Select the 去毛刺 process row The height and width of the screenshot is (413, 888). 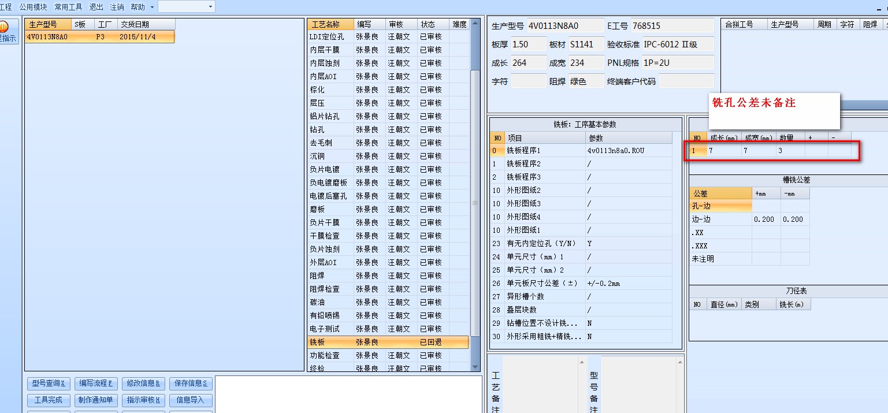[x=388, y=143]
